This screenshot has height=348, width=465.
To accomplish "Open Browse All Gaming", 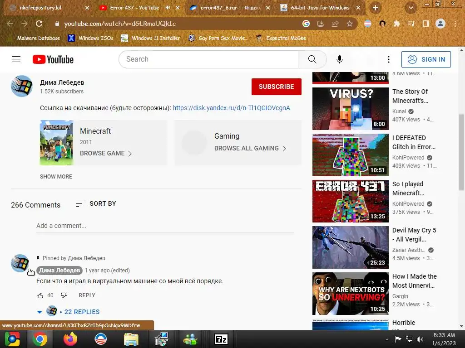I will point(250,148).
